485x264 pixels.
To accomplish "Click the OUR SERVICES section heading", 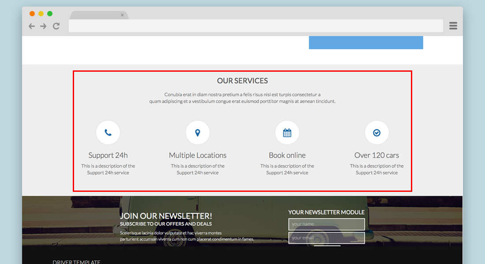I will coord(242,81).
